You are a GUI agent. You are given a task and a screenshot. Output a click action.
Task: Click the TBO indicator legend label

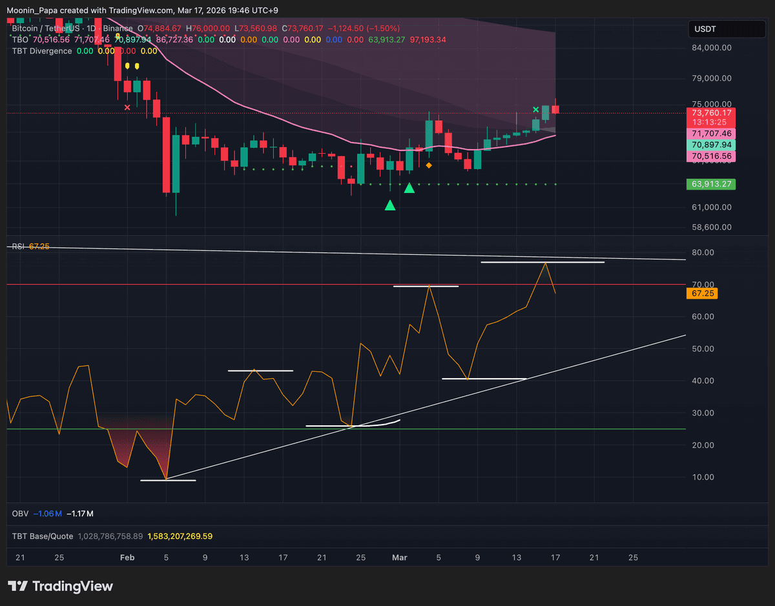tap(20, 40)
